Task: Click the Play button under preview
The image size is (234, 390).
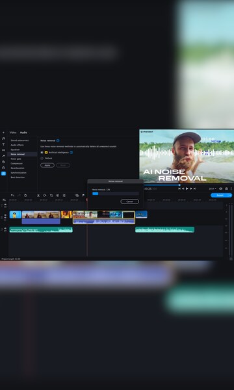Action: [x=187, y=188]
